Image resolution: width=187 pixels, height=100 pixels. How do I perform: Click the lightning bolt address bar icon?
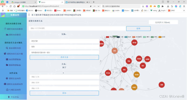coord(91,6)
